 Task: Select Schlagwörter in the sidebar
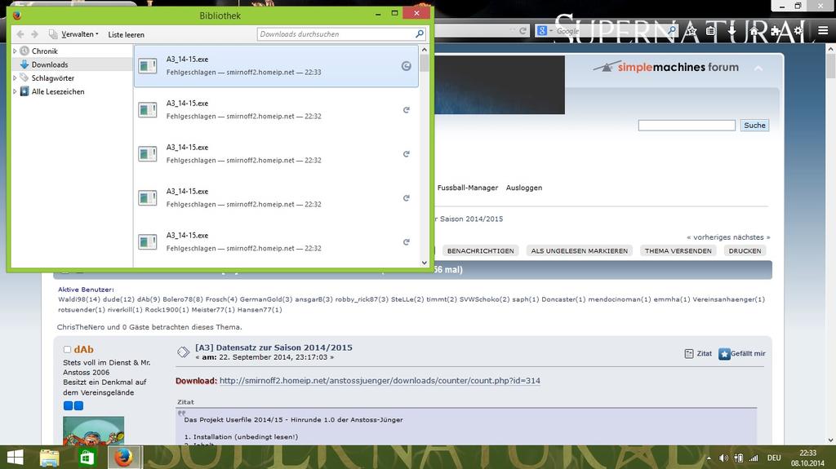(x=53, y=77)
